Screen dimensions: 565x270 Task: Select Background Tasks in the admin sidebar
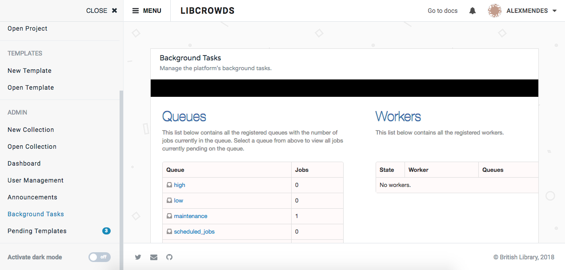coord(36,214)
